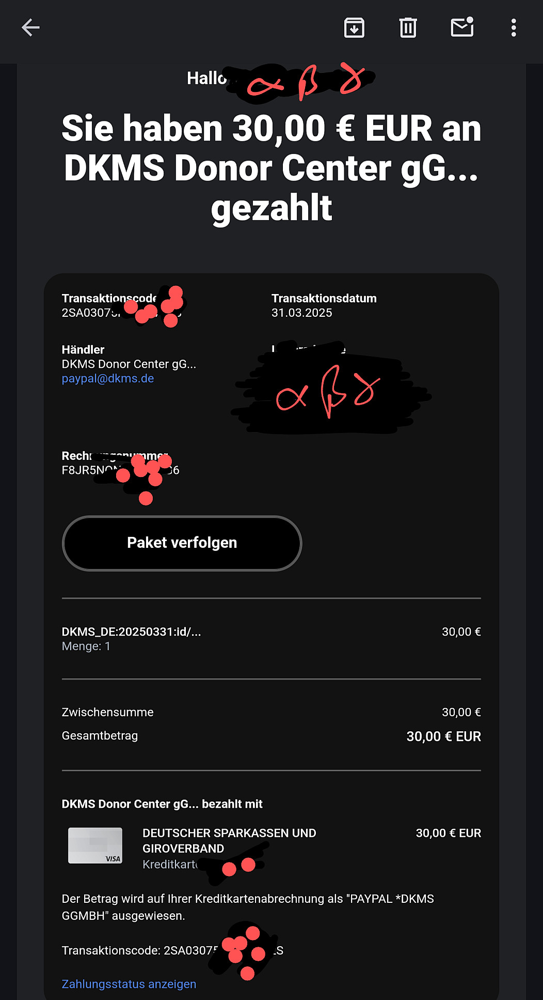Click the payment headline text
This screenshot has width=543, height=1000.
pyautogui.click(x=272, y=168)
